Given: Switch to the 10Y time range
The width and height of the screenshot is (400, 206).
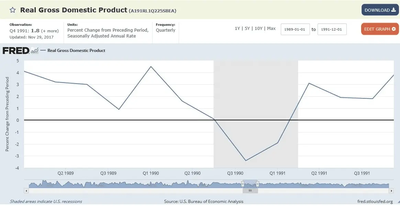Looking at the screenshot, I should (258, 29).
